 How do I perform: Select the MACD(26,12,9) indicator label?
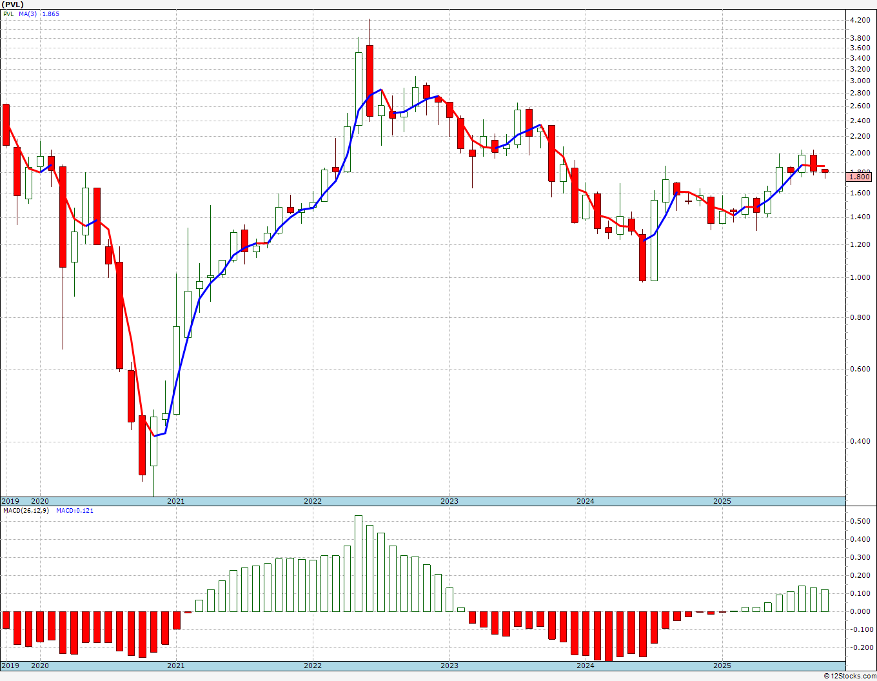26,510
